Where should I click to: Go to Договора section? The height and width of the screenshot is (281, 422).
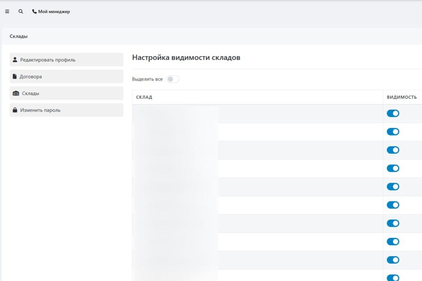point(67,76)
